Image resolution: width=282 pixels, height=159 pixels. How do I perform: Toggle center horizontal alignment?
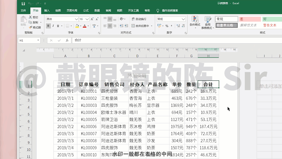tap(110, 26)
